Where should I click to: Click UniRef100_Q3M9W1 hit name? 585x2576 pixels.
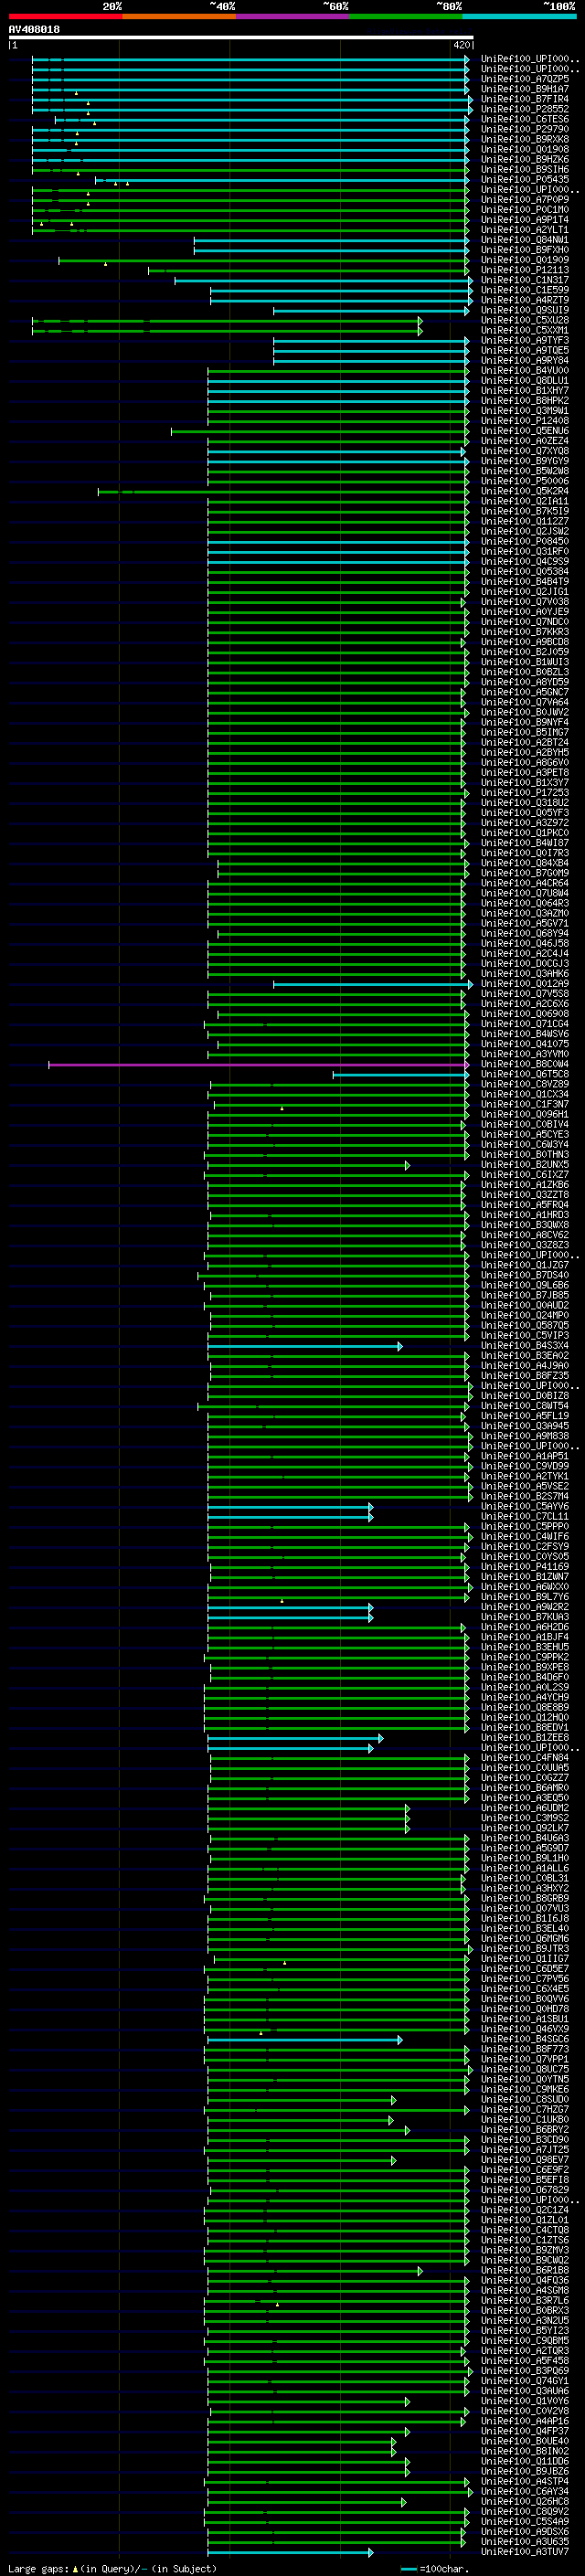click(524, 411)
